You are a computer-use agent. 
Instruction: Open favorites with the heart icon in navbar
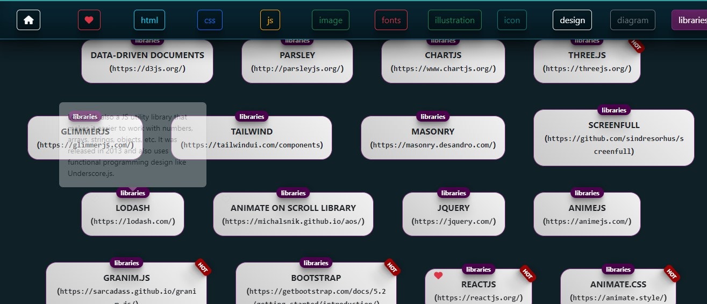click(x=89, y=20)
